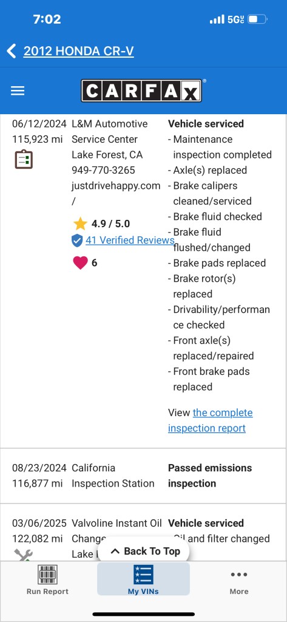This screenshot has height=622, width=287.
Task: Open the My VINs tab
Action: (x=143, y=579)
